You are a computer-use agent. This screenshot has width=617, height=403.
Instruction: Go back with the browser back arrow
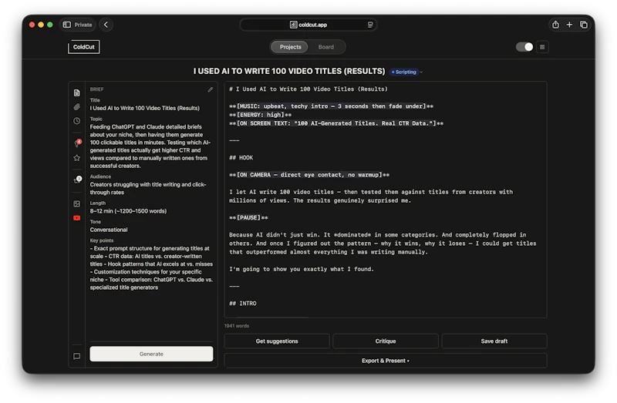tap(106, 25)
